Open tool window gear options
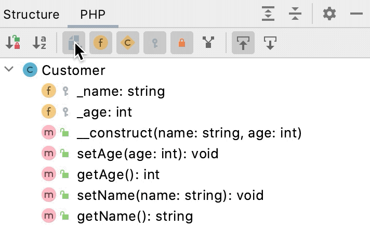This screenshot has height=227, width=370. coord(329,14)
